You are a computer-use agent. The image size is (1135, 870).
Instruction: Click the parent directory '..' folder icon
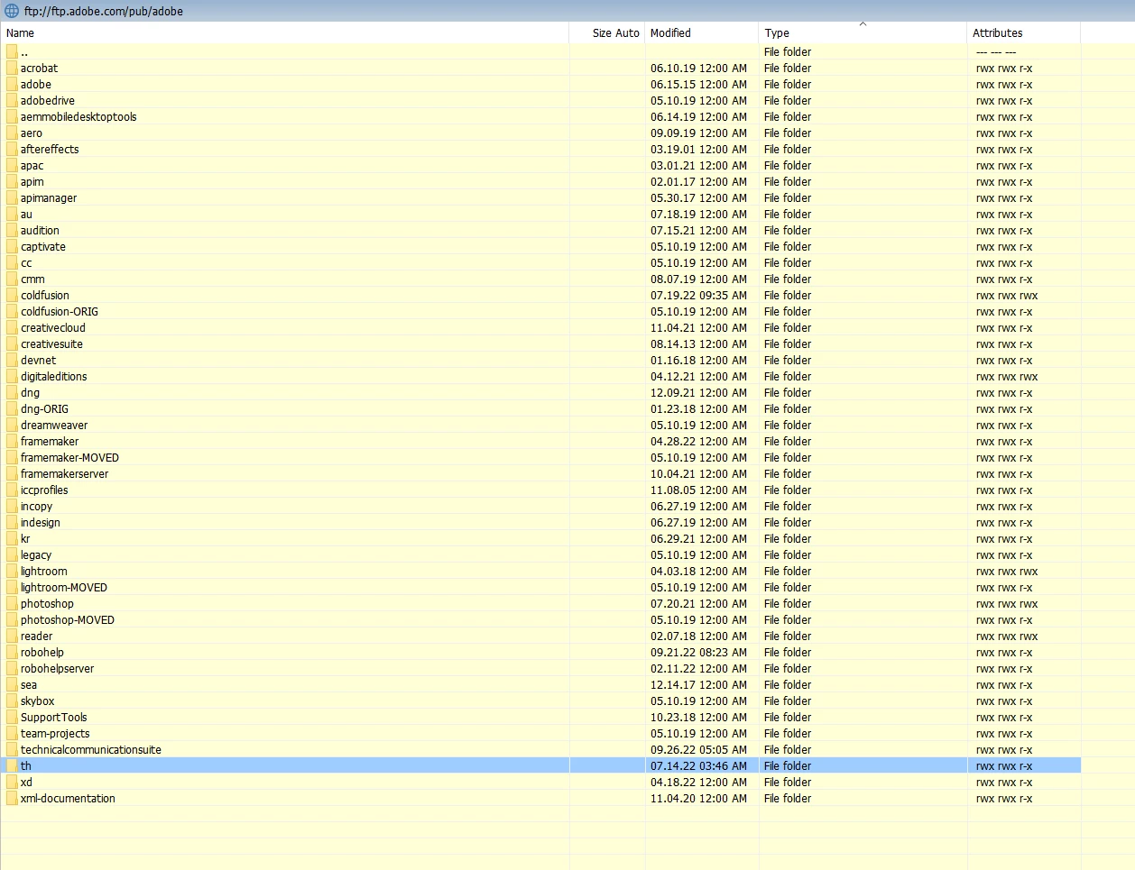tap(12, 51)
